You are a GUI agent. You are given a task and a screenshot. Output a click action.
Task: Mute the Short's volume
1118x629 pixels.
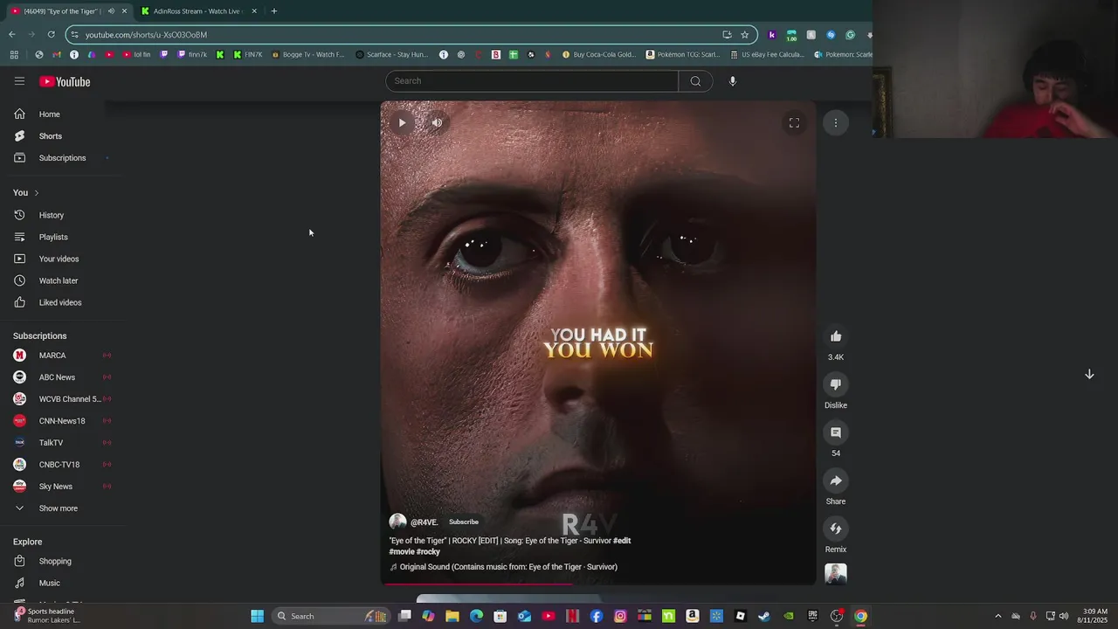437,123
